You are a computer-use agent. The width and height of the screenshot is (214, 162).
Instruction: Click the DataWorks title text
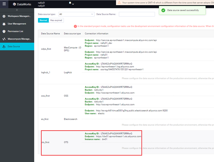pos(24,4)
